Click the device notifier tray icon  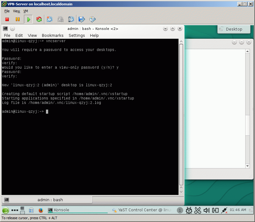point(215,210)
